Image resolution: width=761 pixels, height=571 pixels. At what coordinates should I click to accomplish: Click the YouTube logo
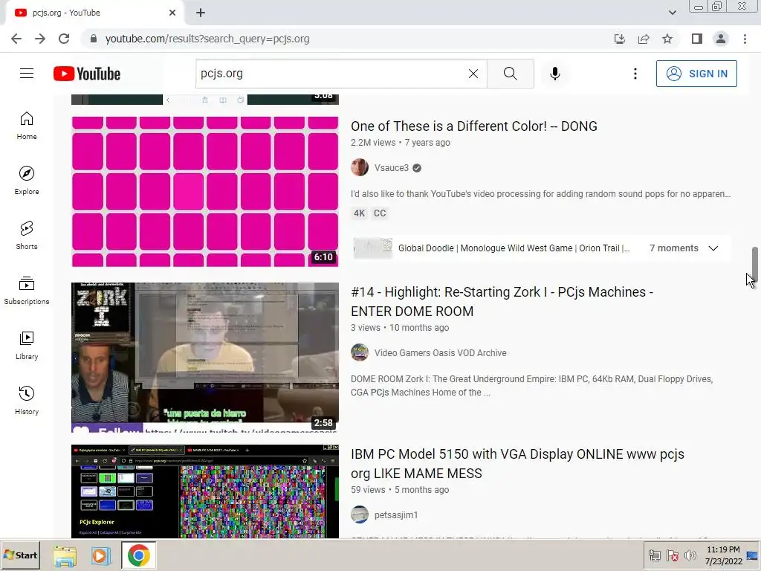click(x=87, y=74)
